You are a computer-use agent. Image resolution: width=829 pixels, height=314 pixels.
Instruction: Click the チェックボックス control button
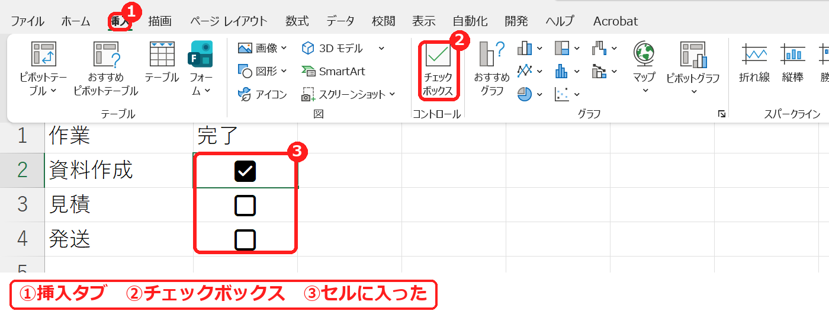(x=438, y=70)
